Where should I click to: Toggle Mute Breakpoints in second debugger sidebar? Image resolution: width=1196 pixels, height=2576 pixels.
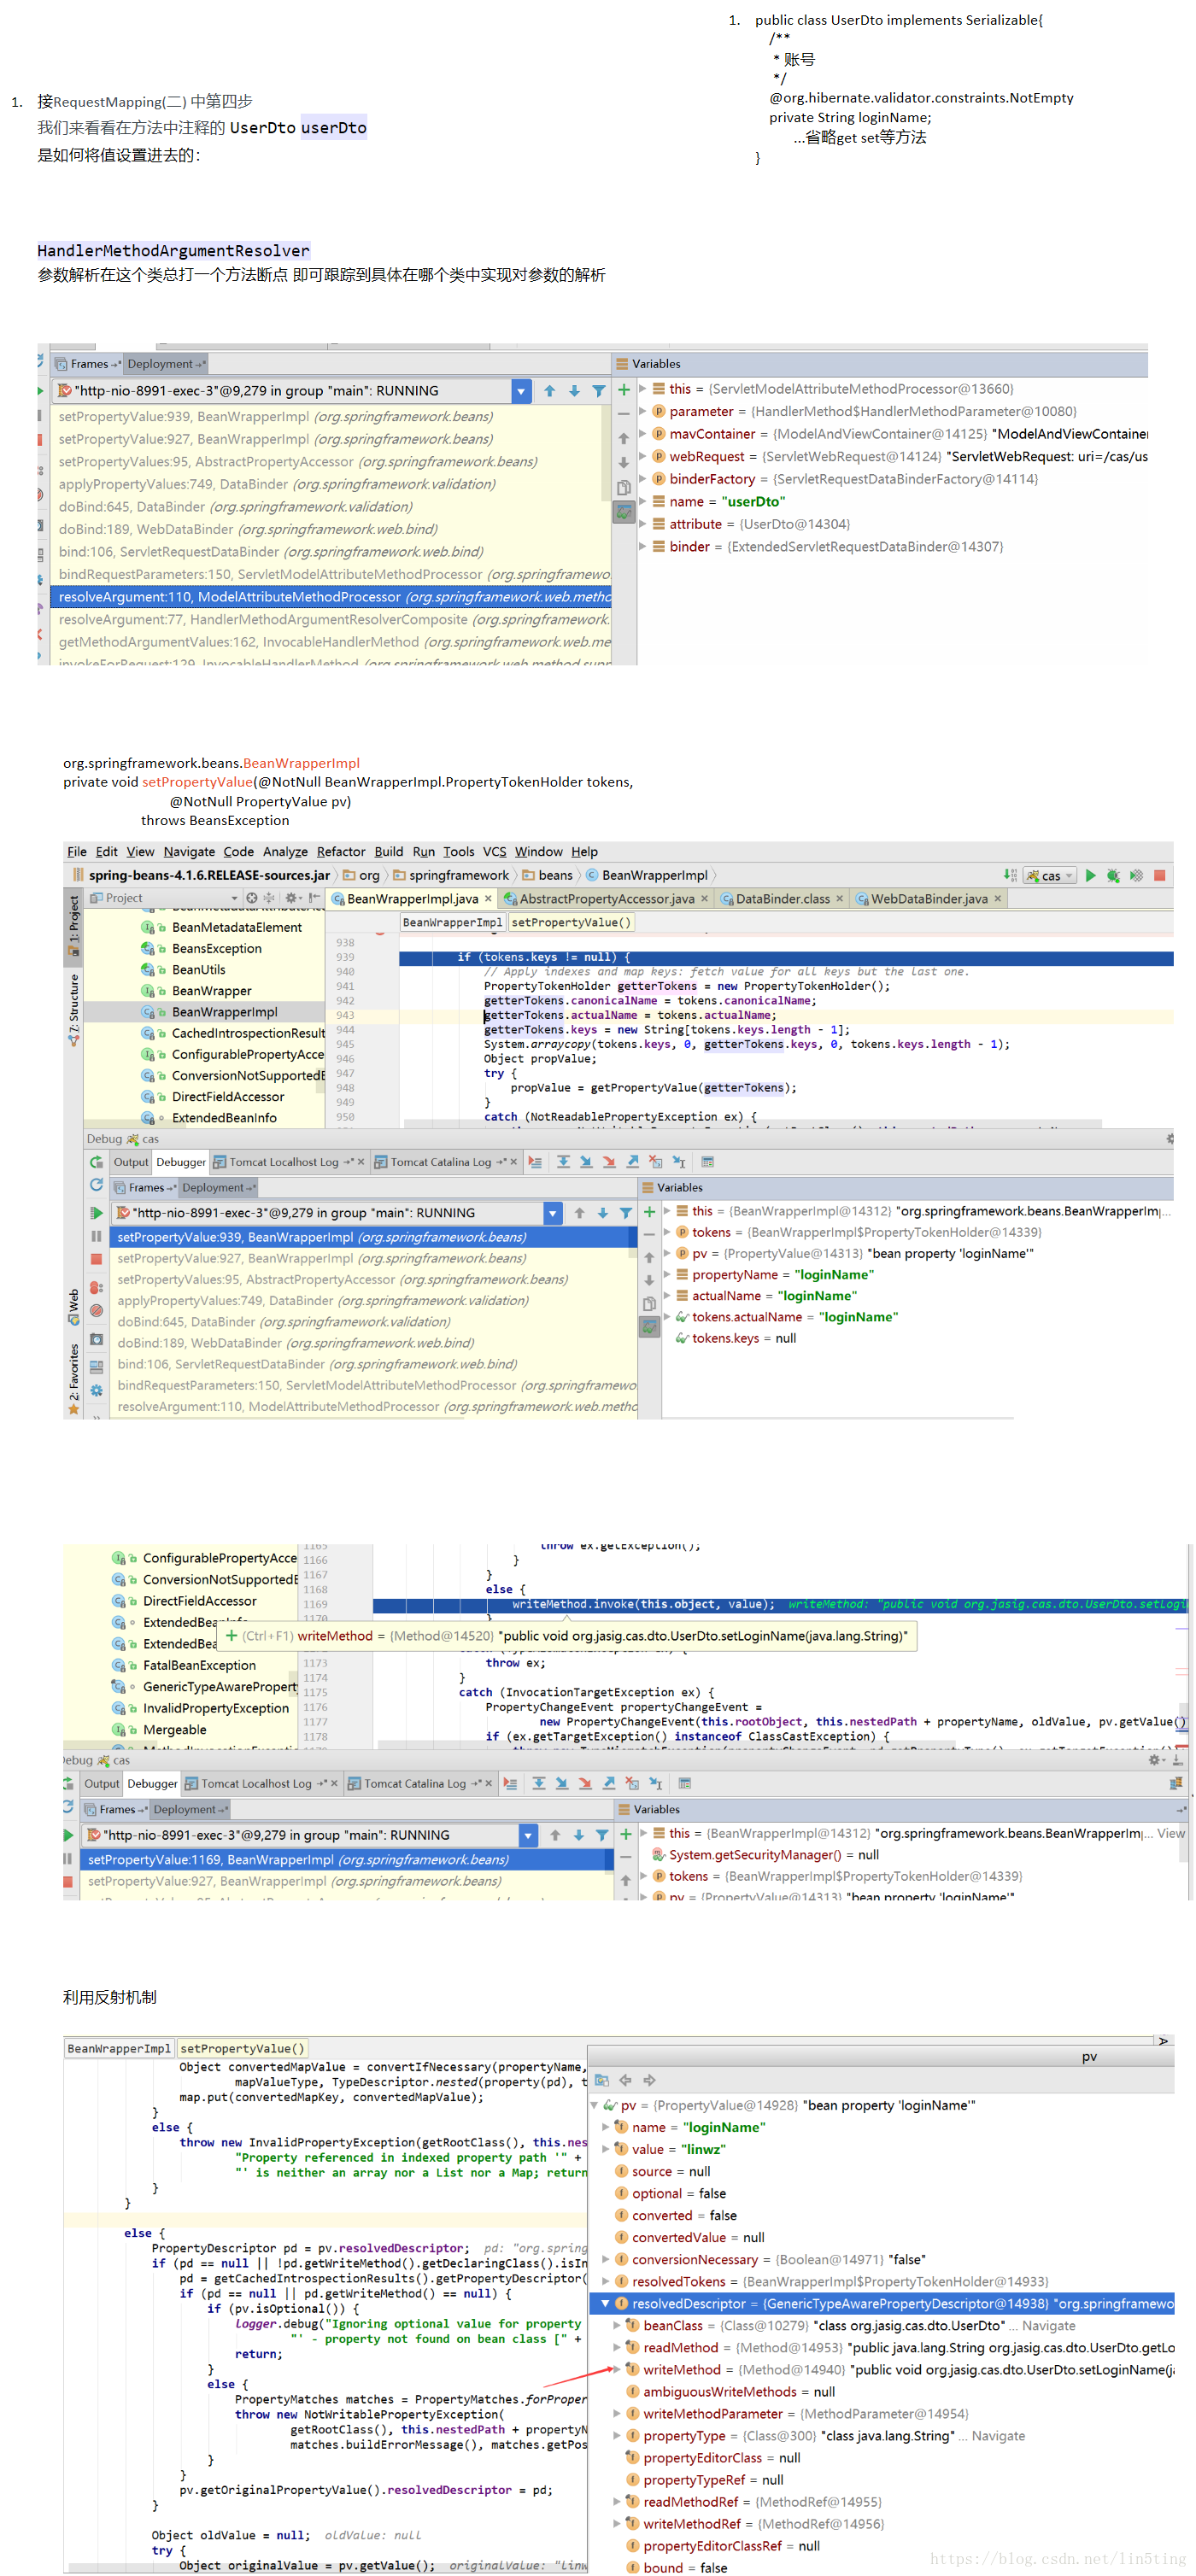click(96, 1310)
